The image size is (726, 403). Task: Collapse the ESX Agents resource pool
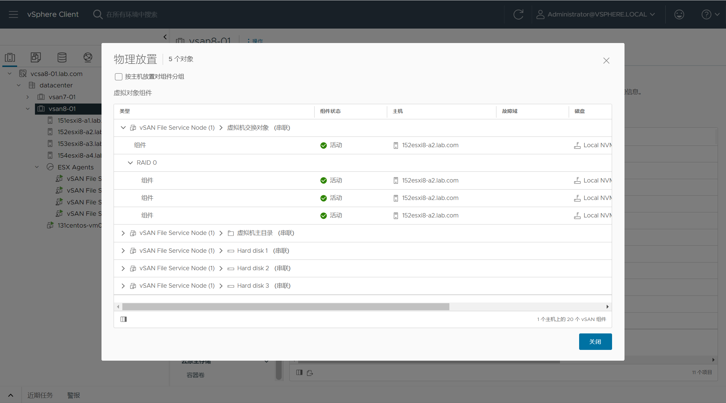(x=37, y=167)
